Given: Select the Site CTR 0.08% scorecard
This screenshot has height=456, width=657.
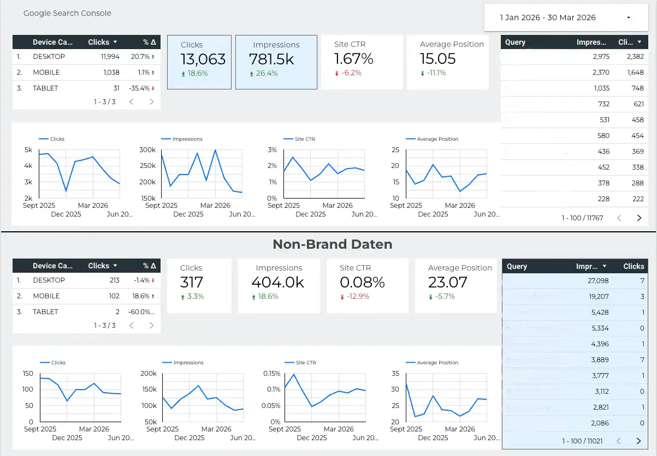Looking at the screenshot, I should 368,286.
